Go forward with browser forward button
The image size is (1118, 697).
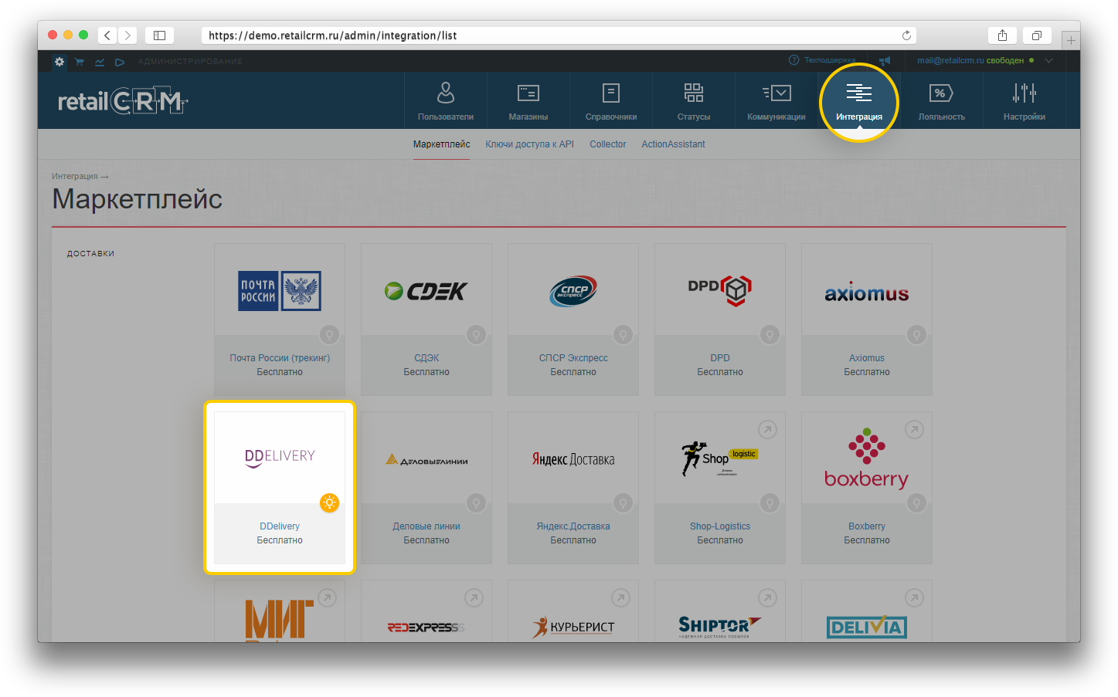pos(127,36)
